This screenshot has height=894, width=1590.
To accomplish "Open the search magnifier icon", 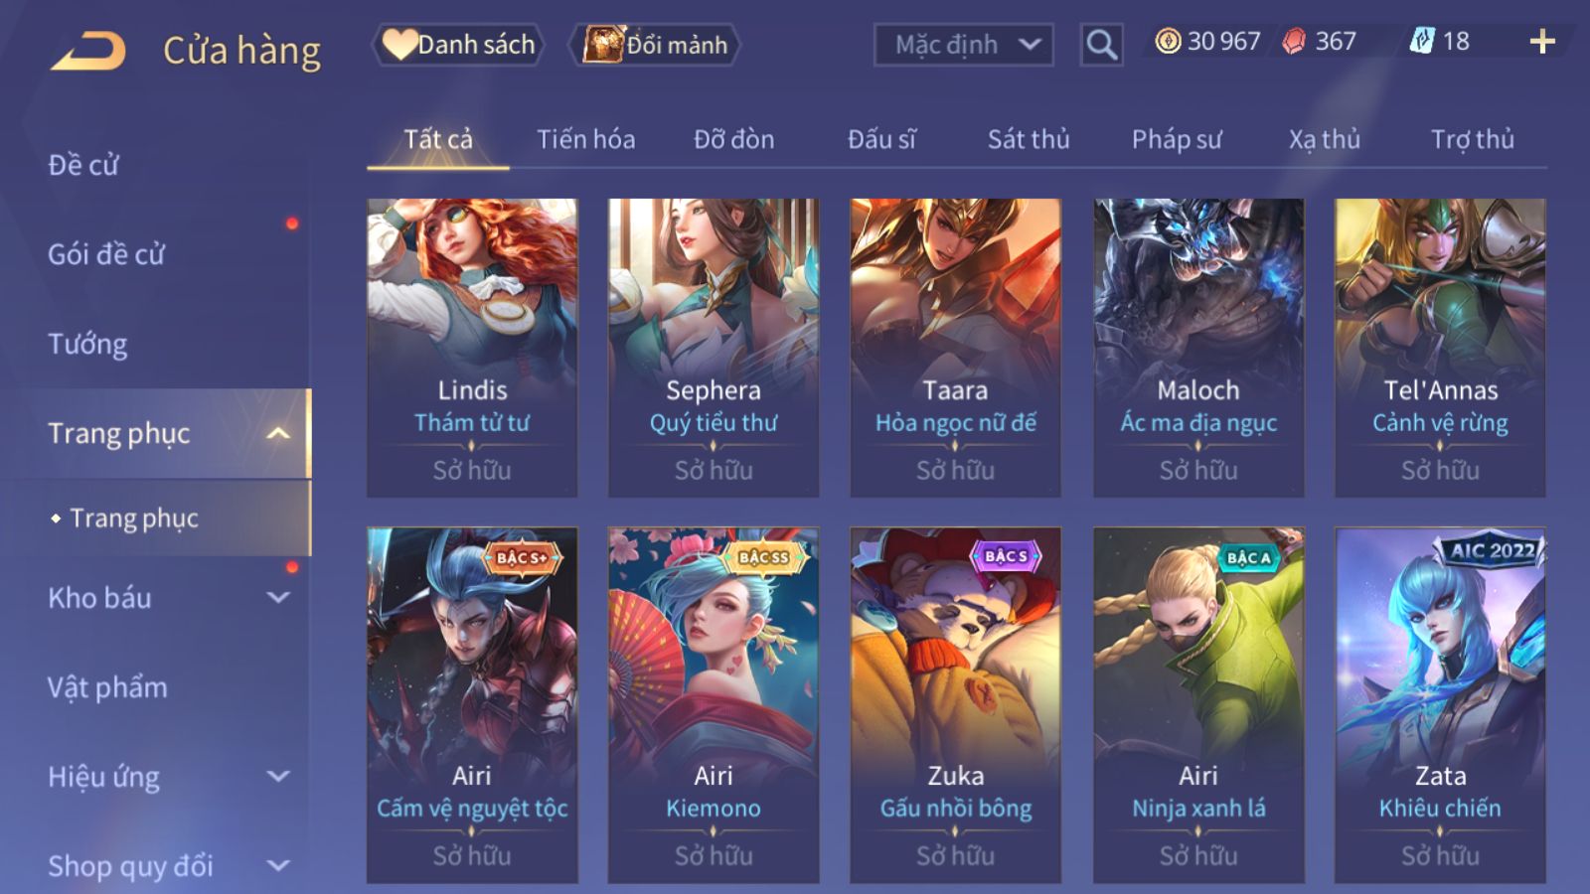I will pos(1101,45).
